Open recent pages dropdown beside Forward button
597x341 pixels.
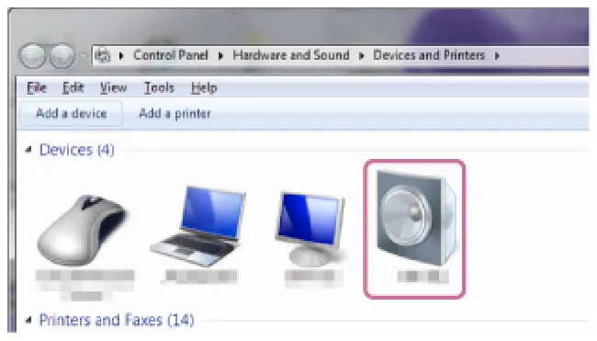(x=84, y=56)
